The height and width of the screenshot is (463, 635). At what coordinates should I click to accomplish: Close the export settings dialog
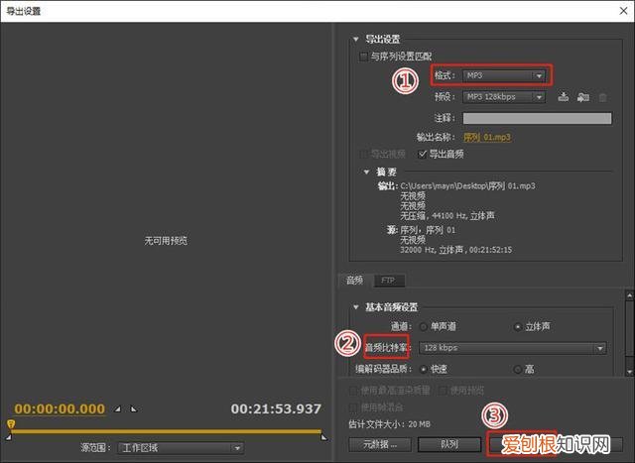pyautogui.click(x=623, y=11)
